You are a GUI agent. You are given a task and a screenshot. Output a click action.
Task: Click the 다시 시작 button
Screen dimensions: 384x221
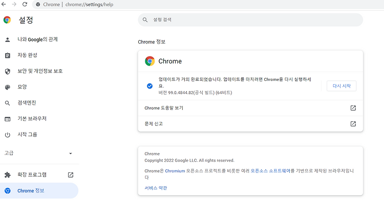click(x=342, y=86)
